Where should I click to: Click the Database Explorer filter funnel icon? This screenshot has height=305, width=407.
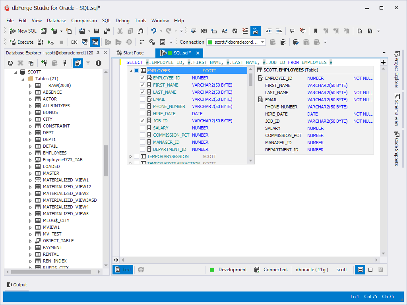(88, 63)
